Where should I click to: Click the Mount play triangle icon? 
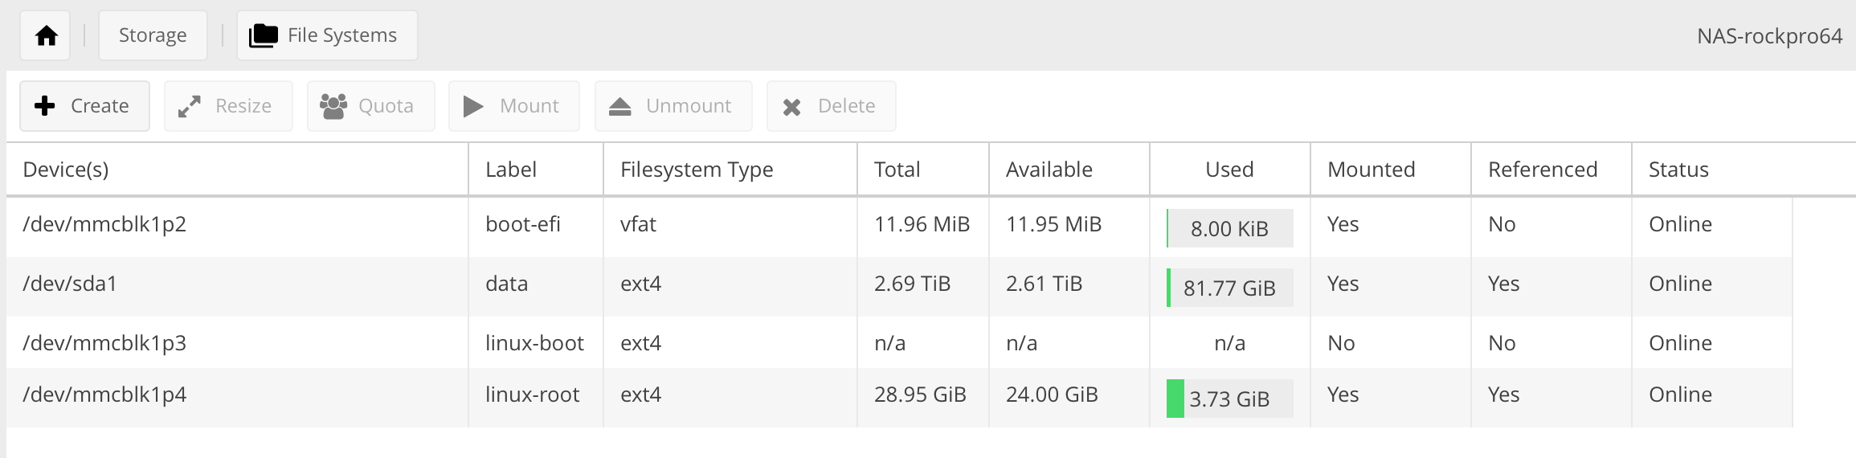point(473,106)
